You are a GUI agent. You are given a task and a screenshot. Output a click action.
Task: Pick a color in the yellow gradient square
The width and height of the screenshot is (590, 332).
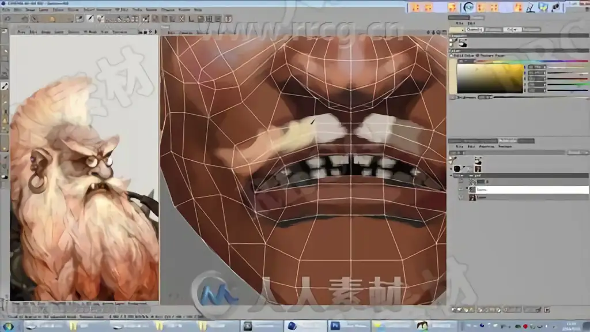pyautogui.click(x=490, y=78)
